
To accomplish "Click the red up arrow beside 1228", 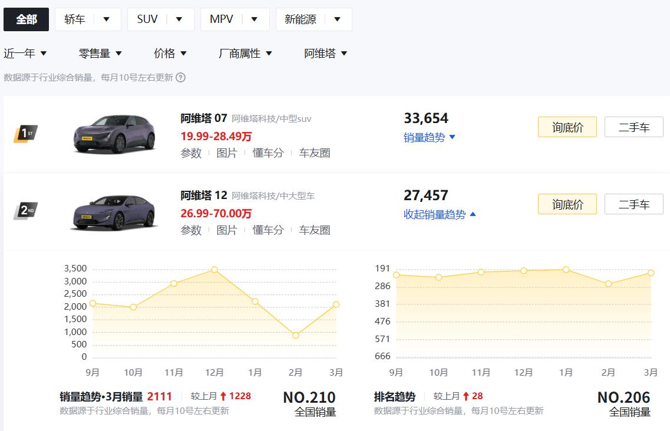I will tap(223, 396).
